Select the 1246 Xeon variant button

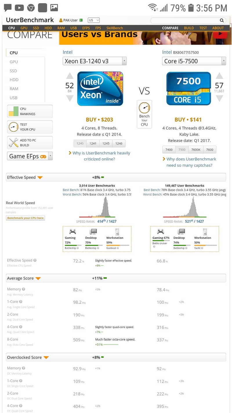pos(119,143)
